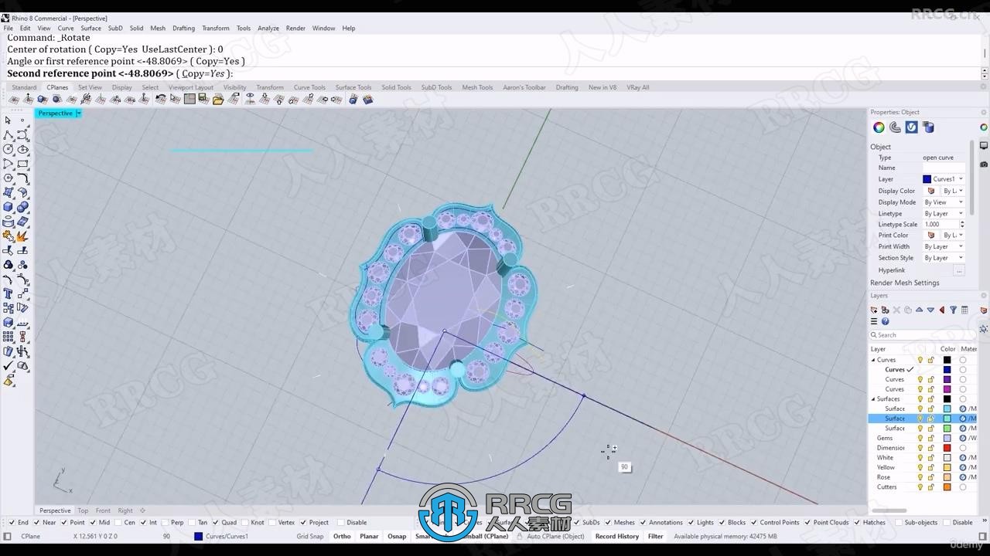Select the Box solid tool
990x556 pixels.
8,207
